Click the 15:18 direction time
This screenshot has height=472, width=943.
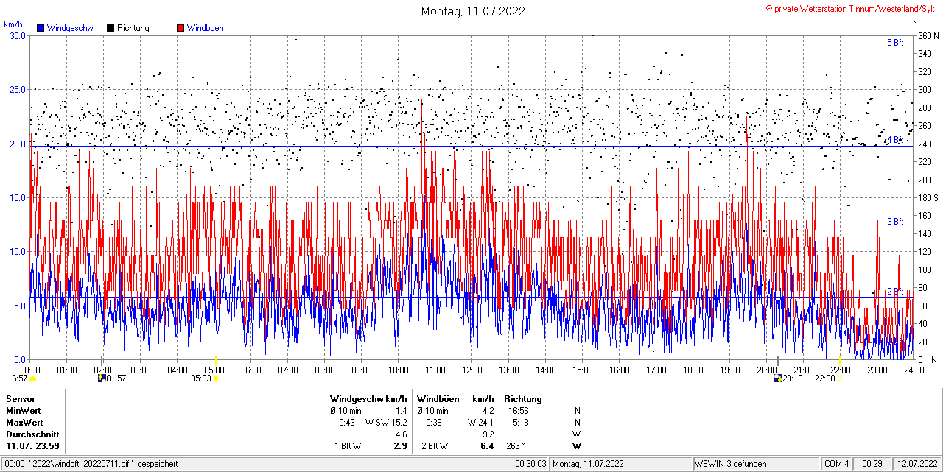[518, 423]
